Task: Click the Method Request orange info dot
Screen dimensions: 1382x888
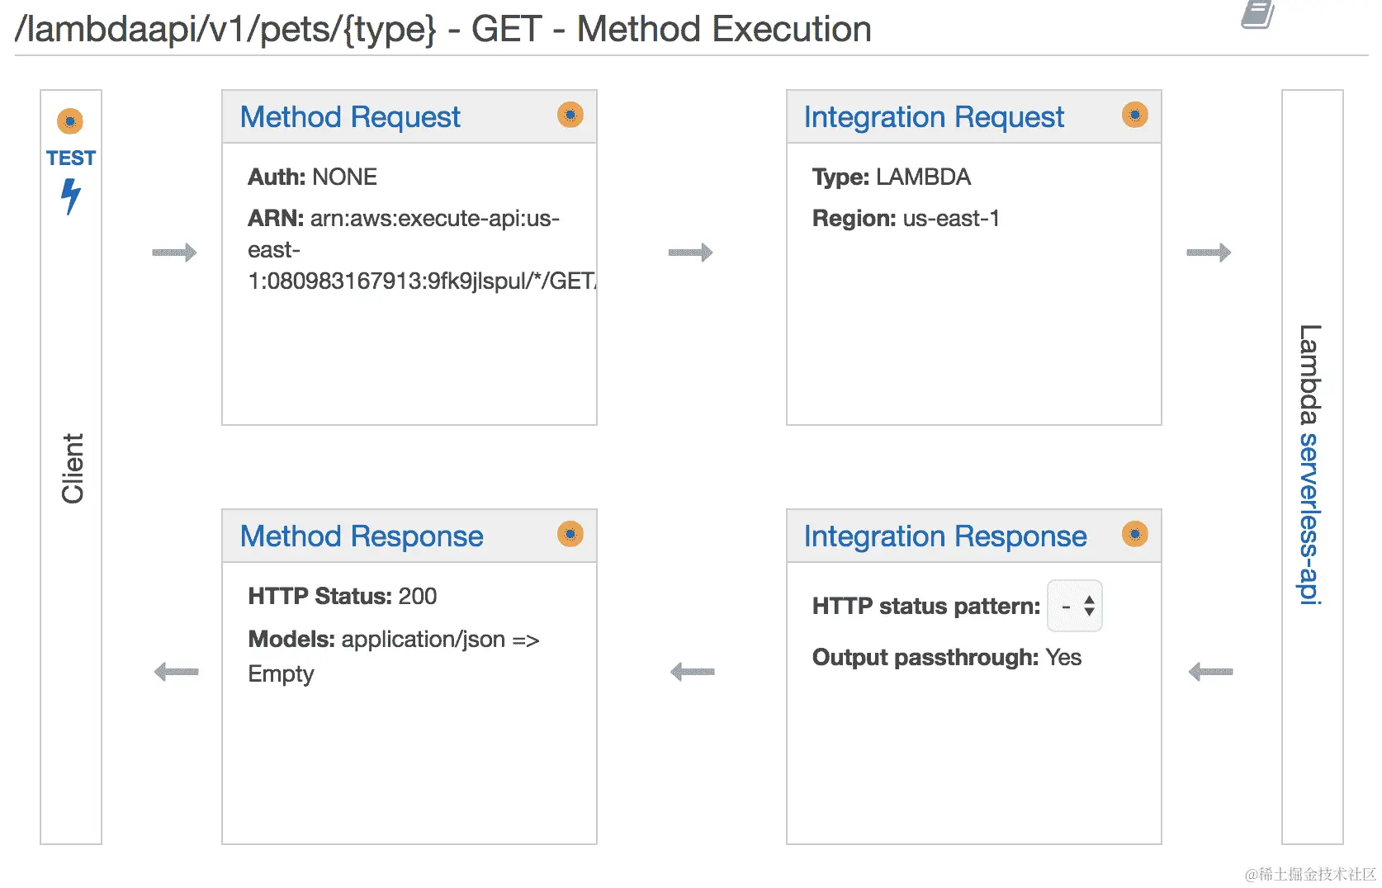Action: coord(570,115)
